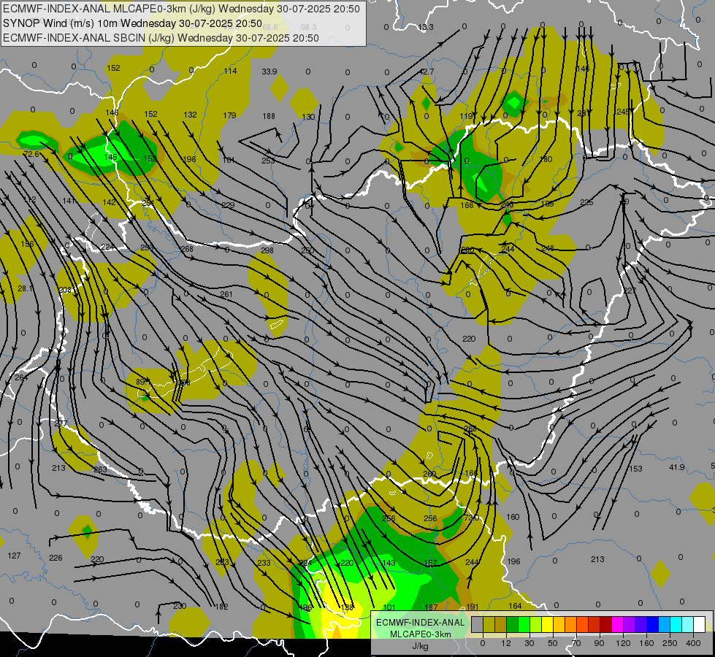This screenshot has width=715, height=657.
Task: Select the yellow legend swatch
Action: click(x=548, y=625)
